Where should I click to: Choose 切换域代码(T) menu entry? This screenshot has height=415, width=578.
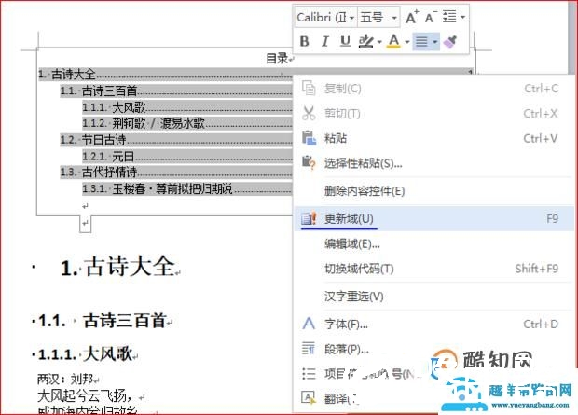[433, 269]
